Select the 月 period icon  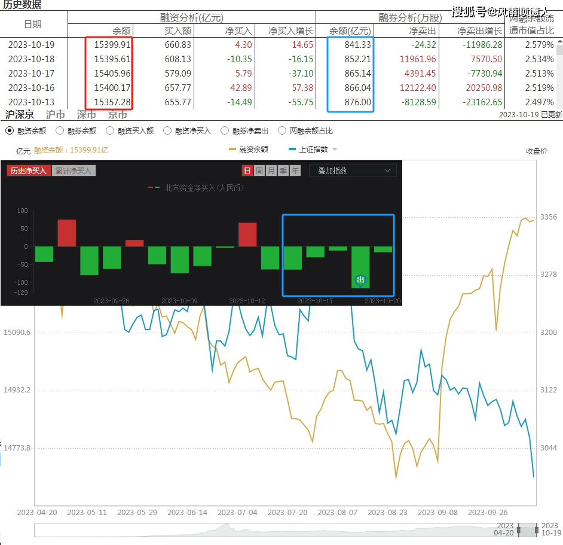coord(271,170)
